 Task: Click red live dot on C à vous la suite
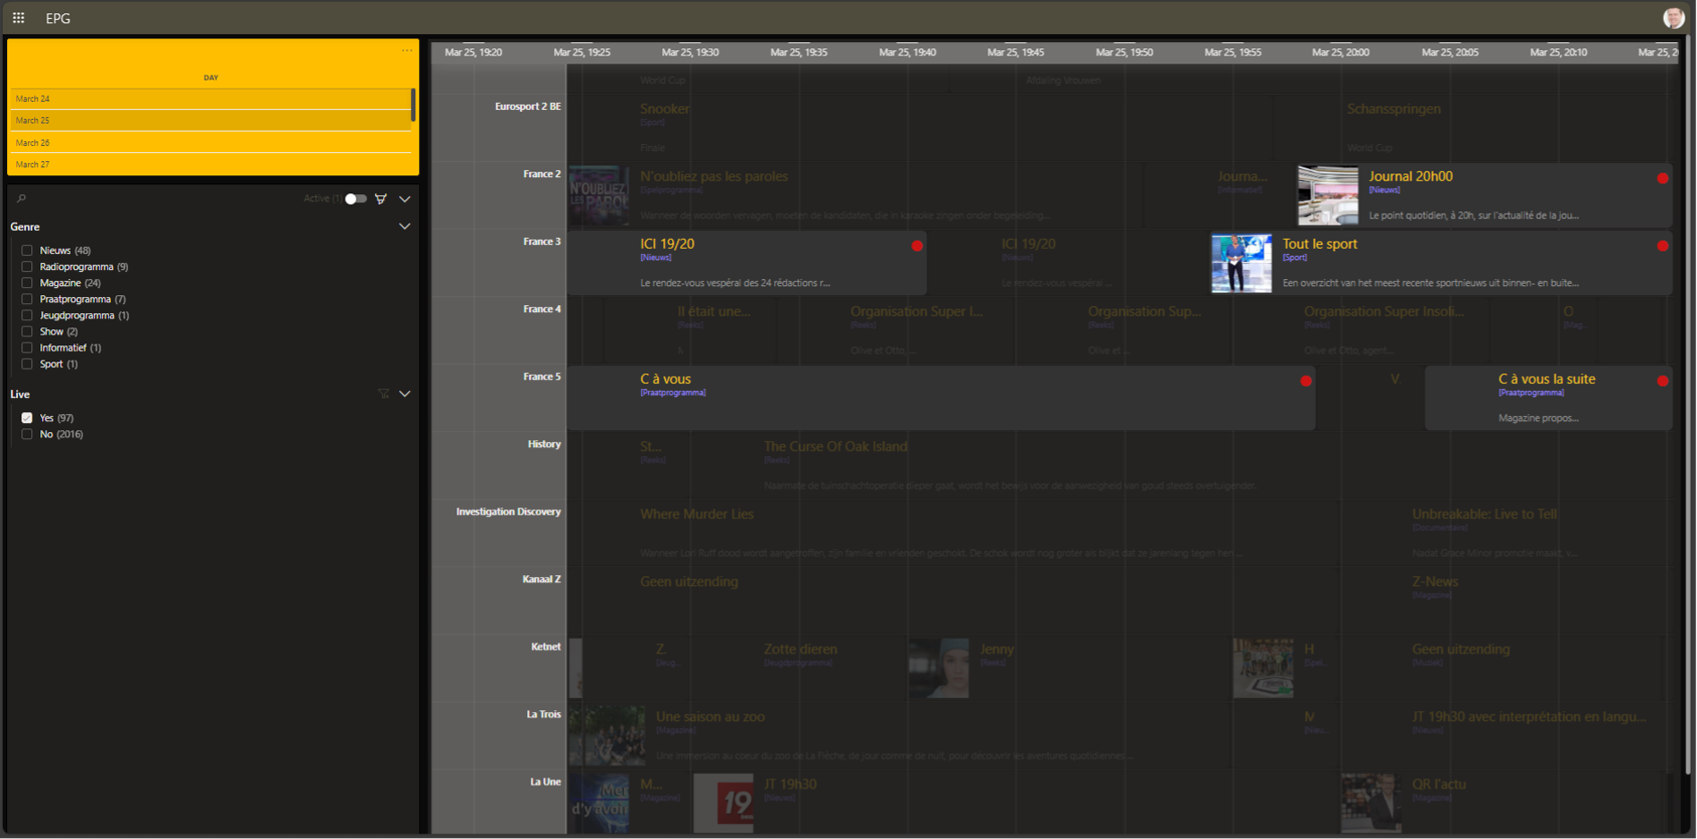(1662, 381)
